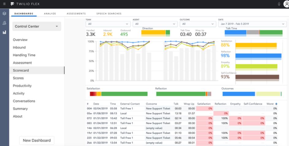This screenshot has width=289, height=146.
Task: Sort by the Worst column arrow icon
Action: click(276, 104)
